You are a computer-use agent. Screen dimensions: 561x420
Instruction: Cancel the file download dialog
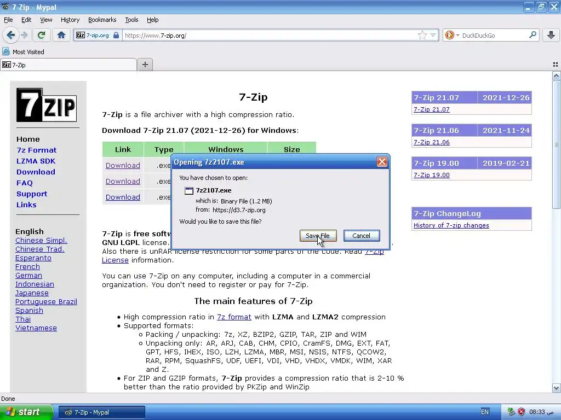[x=362, y=236]
